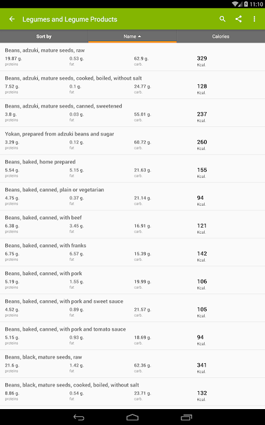Open Beans, baked, canned, with franks
Viewport: 265px width, 425px height.
tap(132, 252)
